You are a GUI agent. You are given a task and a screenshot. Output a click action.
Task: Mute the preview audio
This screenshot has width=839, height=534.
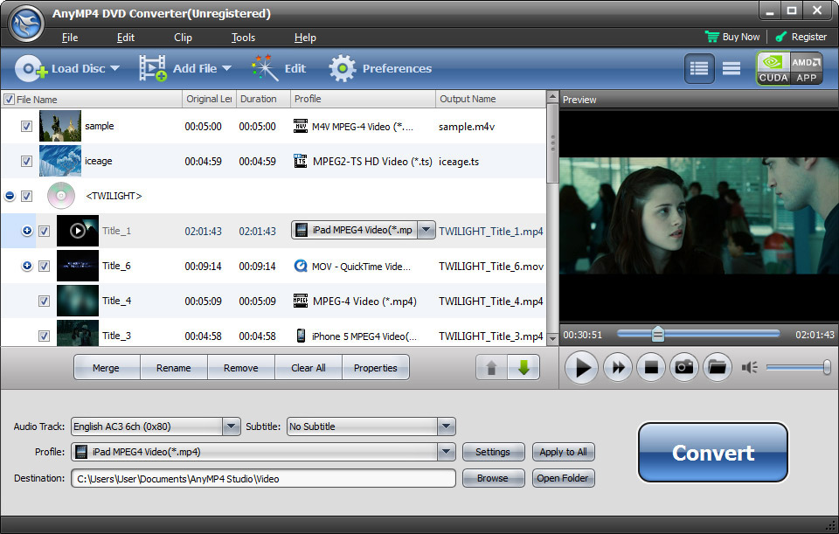pyautogui.click(x=749, y=368)
